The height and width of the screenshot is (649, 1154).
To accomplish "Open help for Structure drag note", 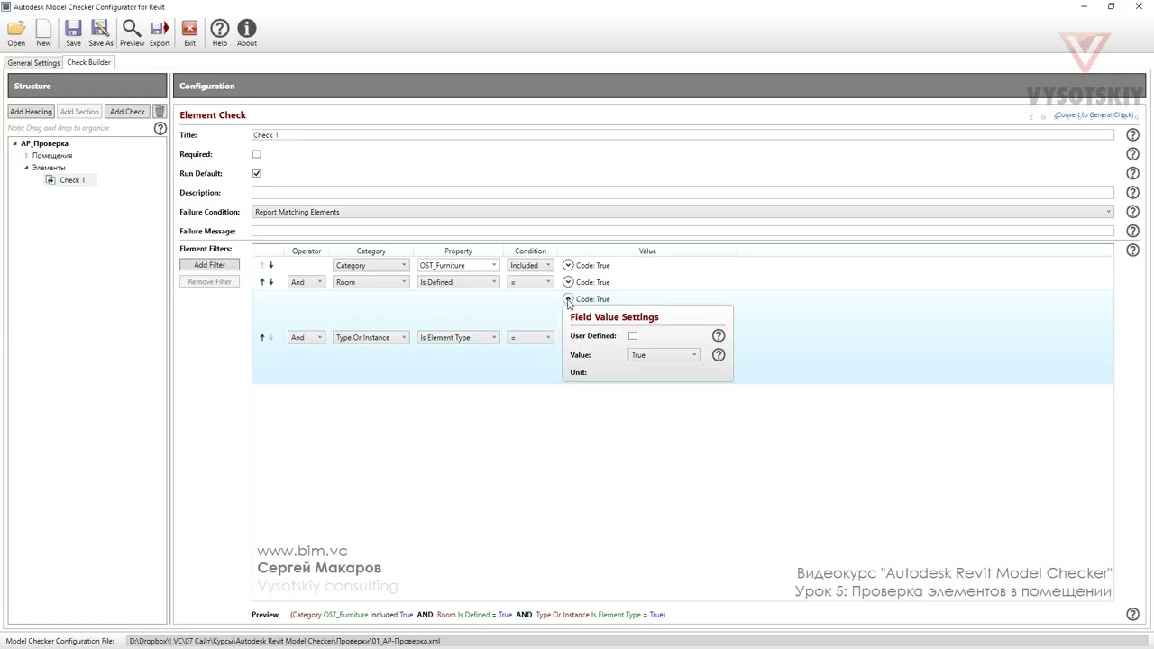I will 160,128.
